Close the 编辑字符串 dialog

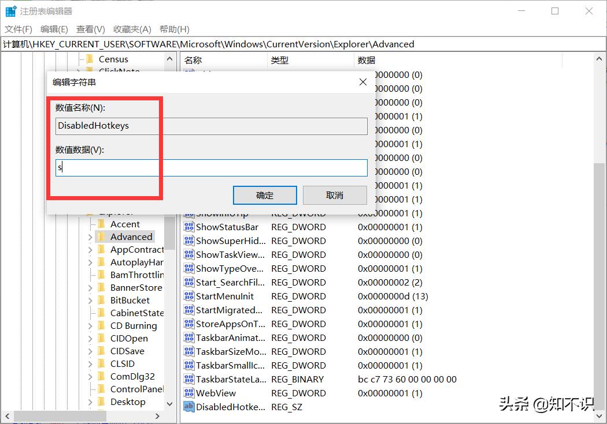pyautogui.click(x=362, y=82)
